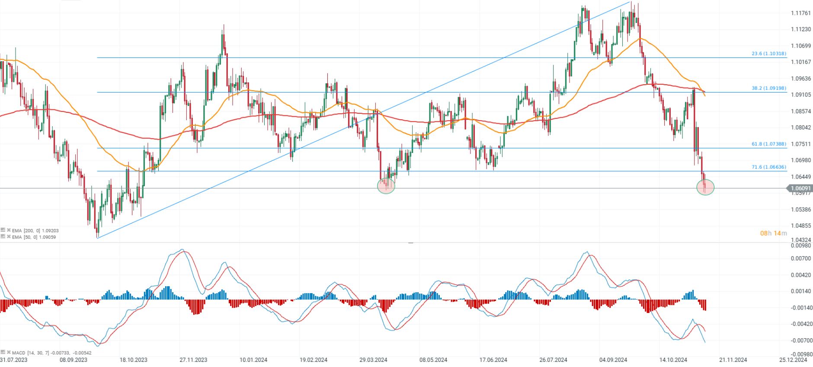The height and width of the screenshot is (367, 813).
Task: Click the 26.07.2024 date on time axis
Action: 553,360
